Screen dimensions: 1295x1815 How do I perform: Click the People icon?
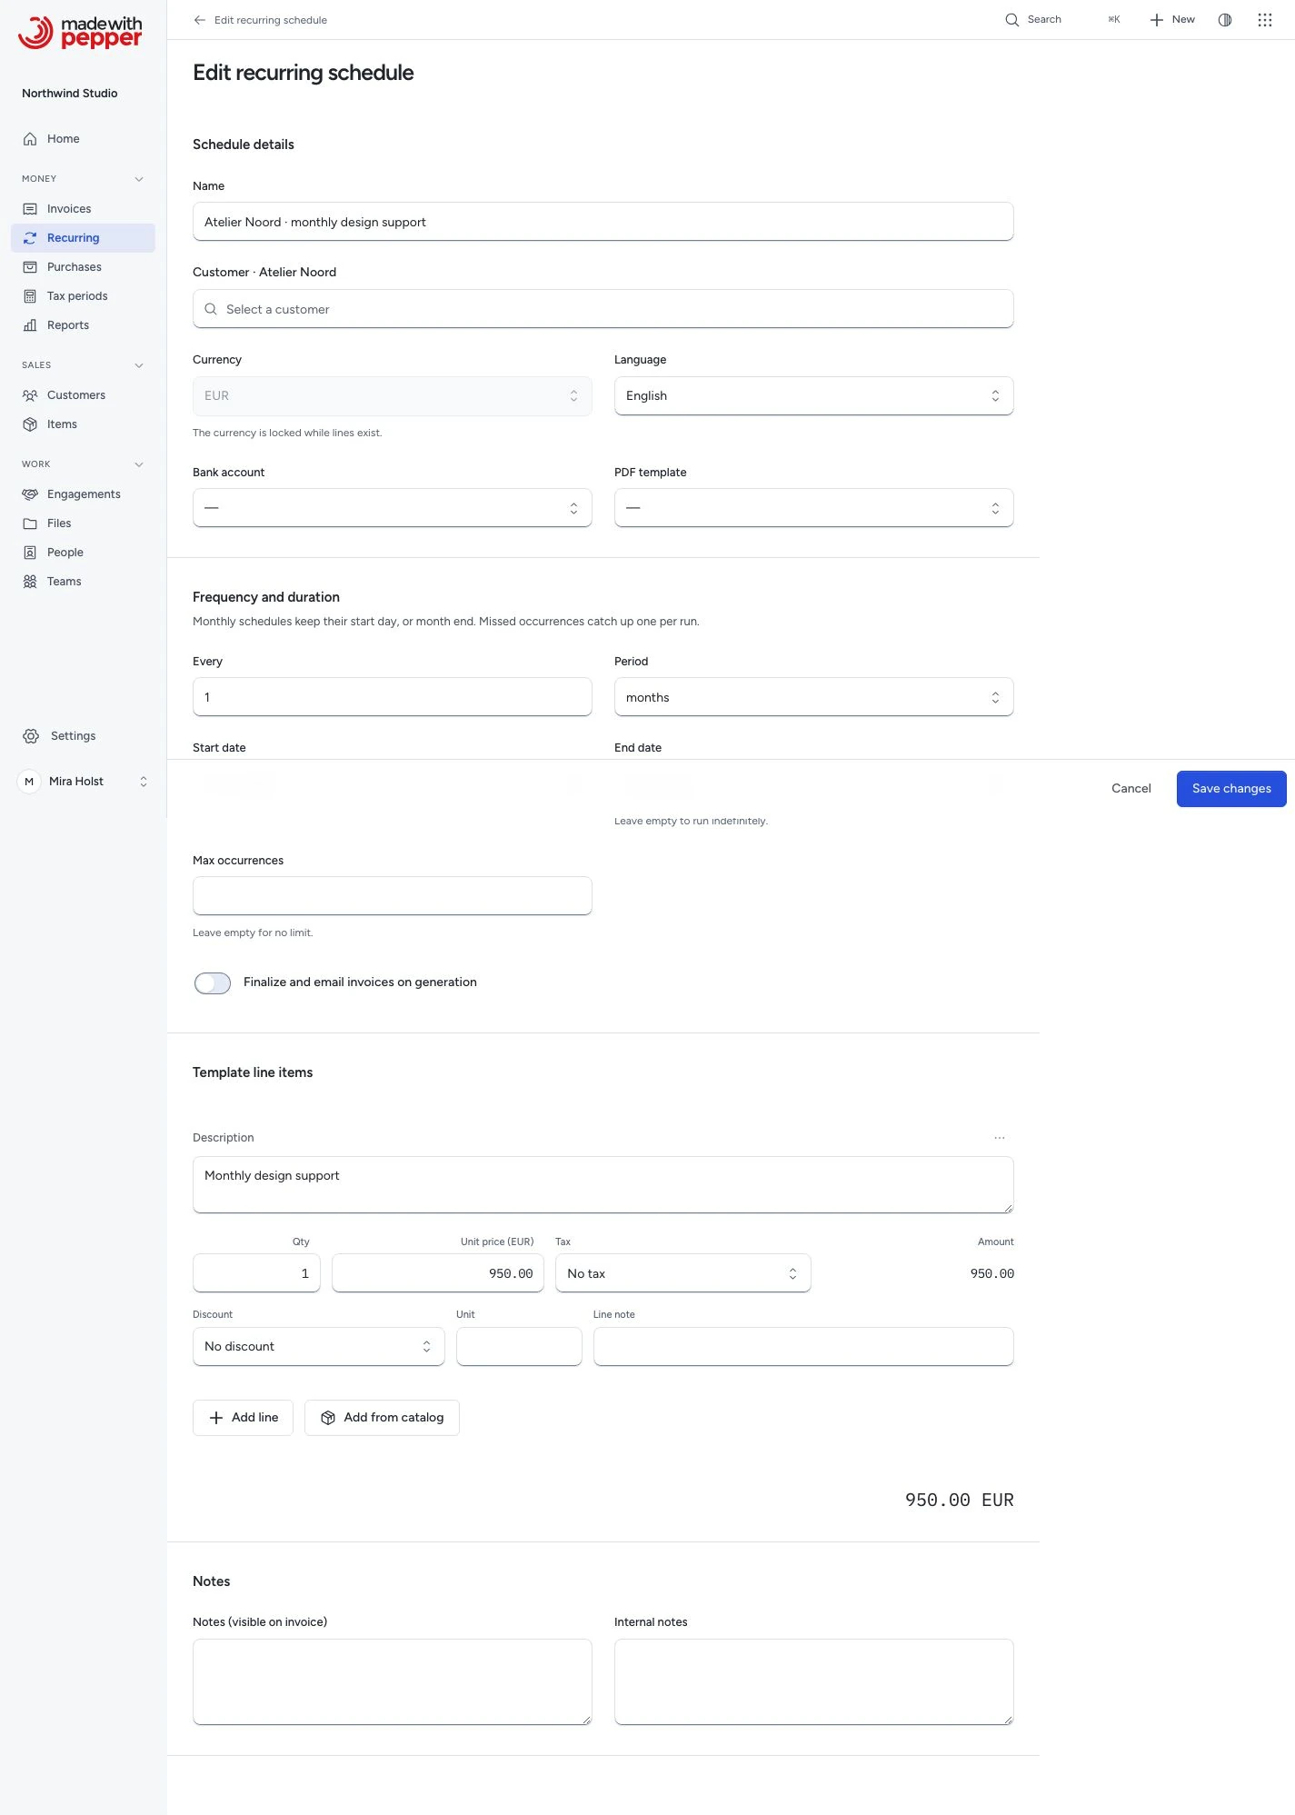pyautogui.click(x=30, y=553)
